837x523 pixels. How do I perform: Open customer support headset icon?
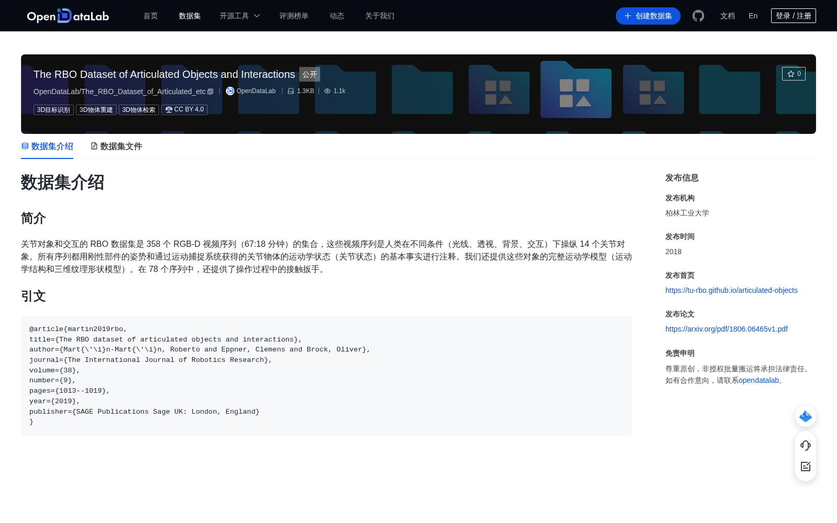(x=806, y=446)
